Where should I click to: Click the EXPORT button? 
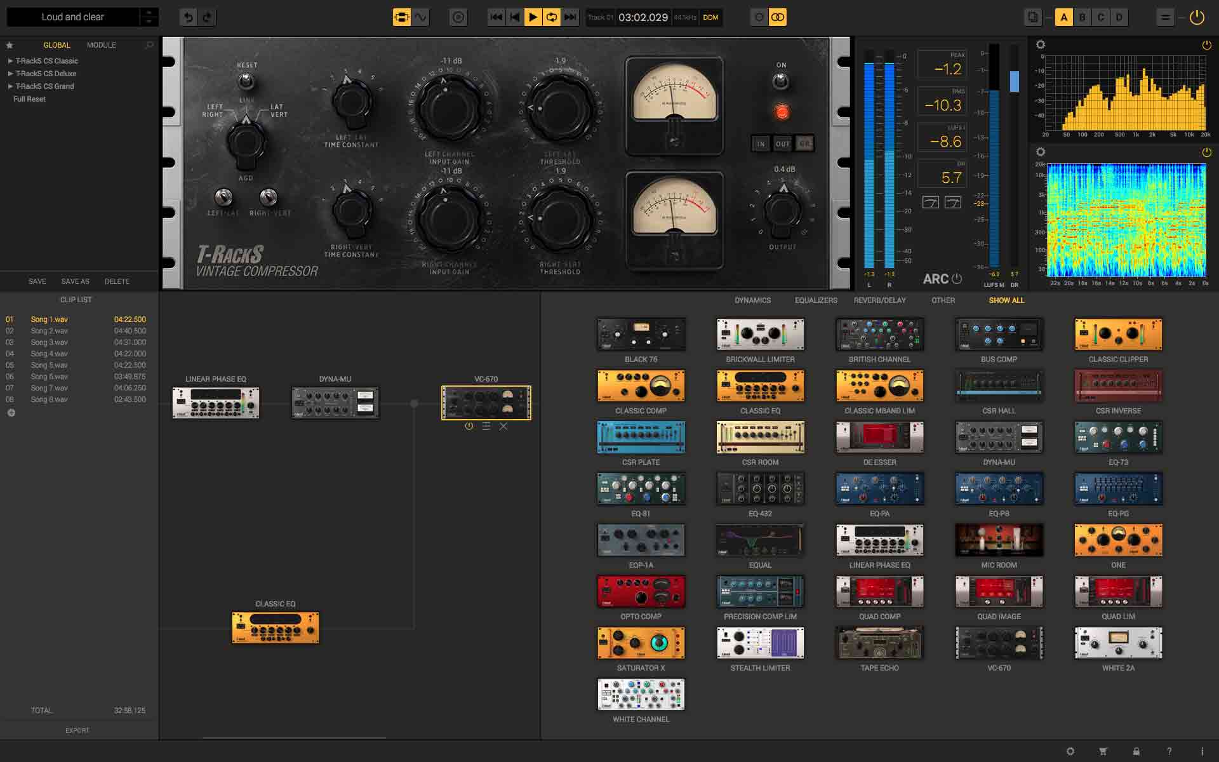point(77,730)
